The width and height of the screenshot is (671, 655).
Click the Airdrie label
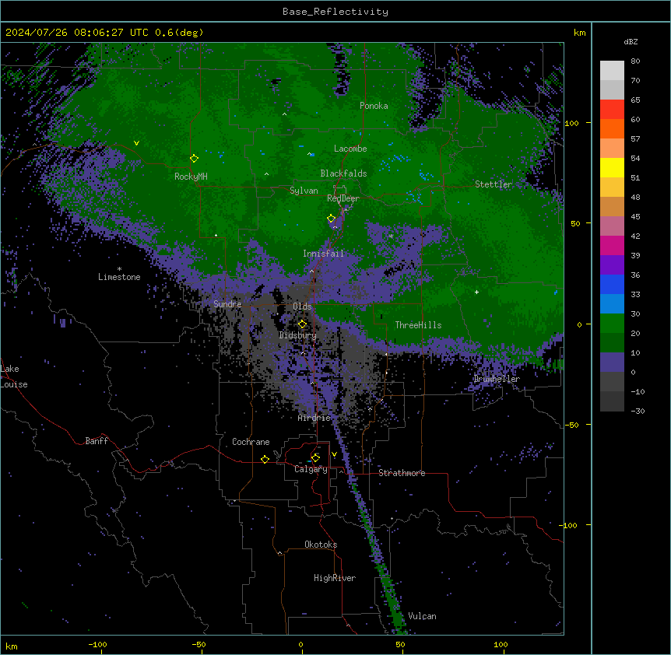point(314,418)
